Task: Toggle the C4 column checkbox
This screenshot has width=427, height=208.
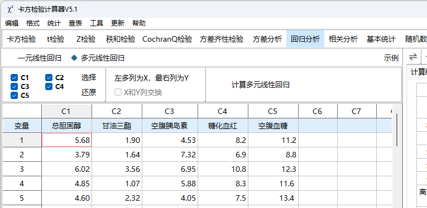Action: point(49,87)
